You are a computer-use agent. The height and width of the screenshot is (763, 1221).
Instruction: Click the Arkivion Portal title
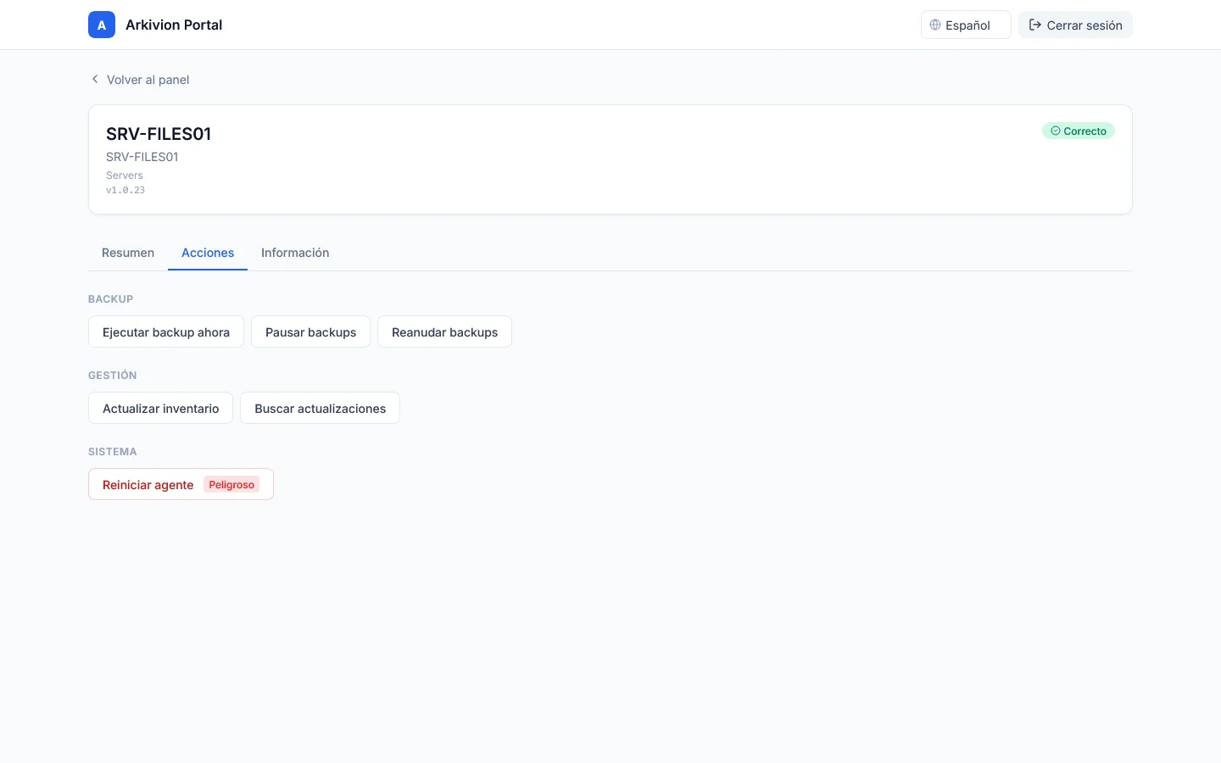[174, 25]
